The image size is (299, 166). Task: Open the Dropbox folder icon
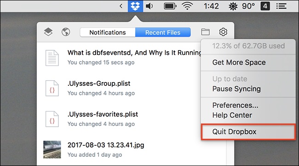tap(205, 32)
